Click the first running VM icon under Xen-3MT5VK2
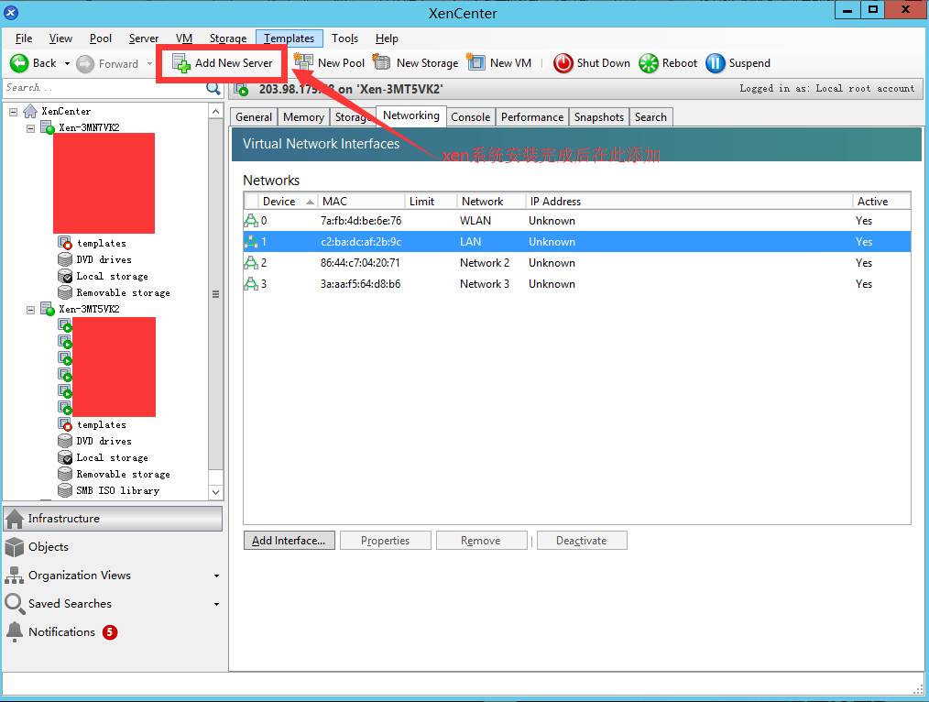The image size is (929, 702). (x=65, y=325)
